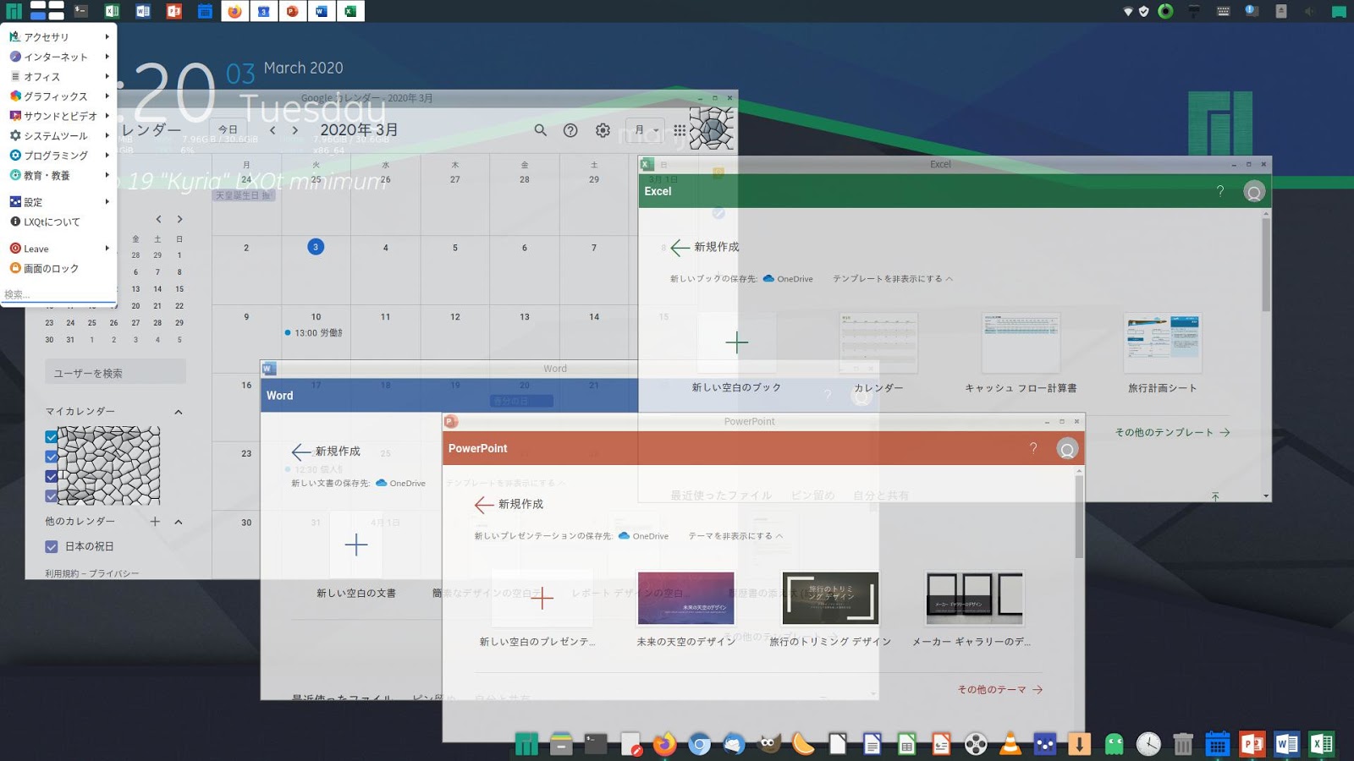Open the Thunderbird mail icon in dock
Image resolution: width=1354 pixels, height=761 pixels.
pos(734,743)
